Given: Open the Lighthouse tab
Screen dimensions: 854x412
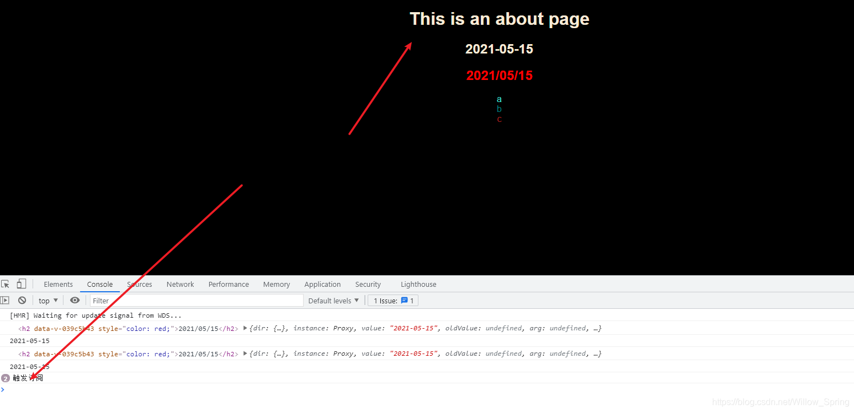Looking at the screenshot, I should [x=418, y=285].
